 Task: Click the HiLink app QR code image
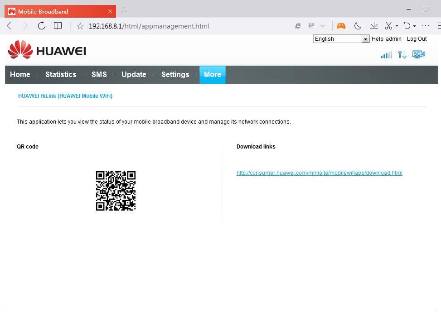coord(116,191)
